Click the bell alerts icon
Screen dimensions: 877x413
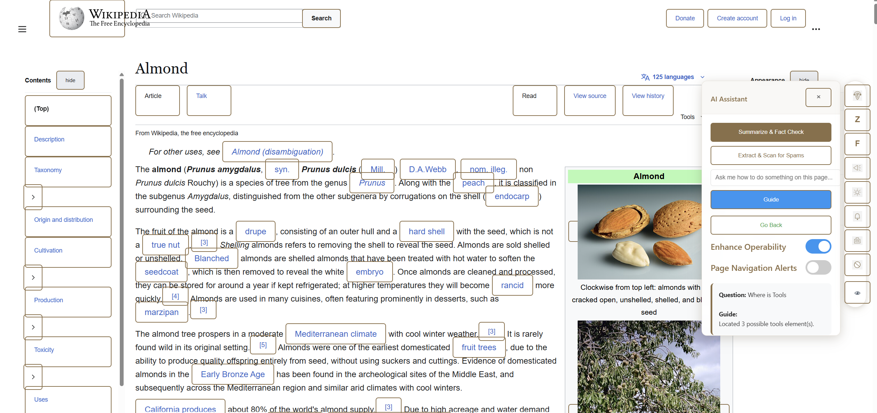(x=857, y=216)
